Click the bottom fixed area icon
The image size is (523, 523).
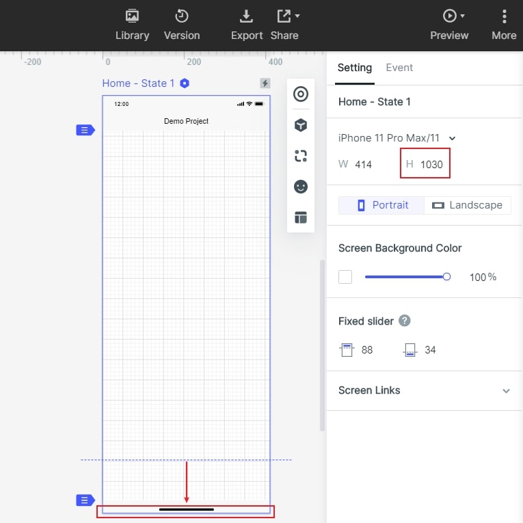point(410,350)
